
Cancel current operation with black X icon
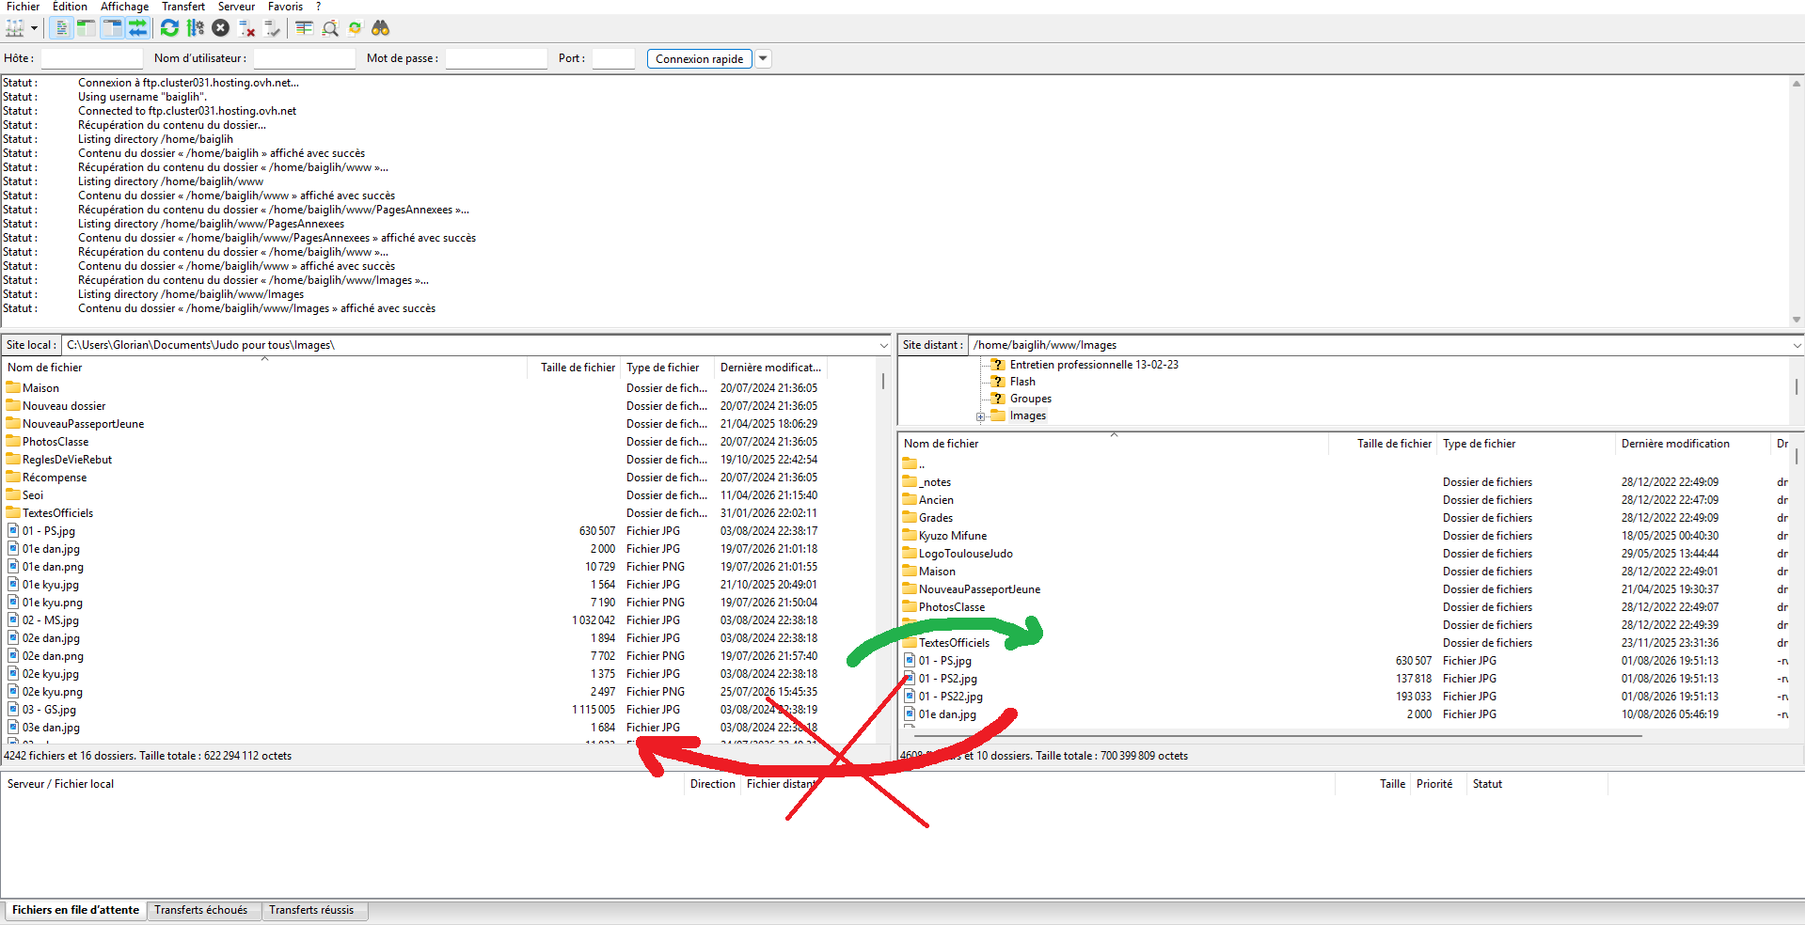click(221, 28)
